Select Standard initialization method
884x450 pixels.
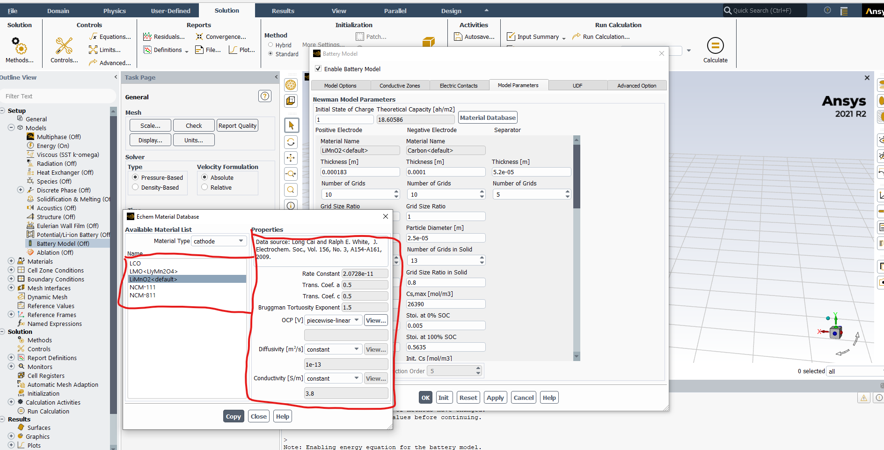tap(270, 54)
